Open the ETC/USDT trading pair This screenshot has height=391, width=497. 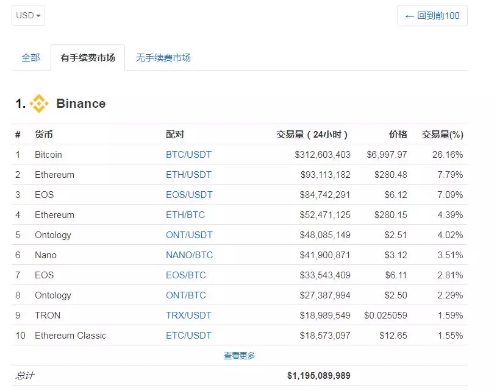pos(190,336)
